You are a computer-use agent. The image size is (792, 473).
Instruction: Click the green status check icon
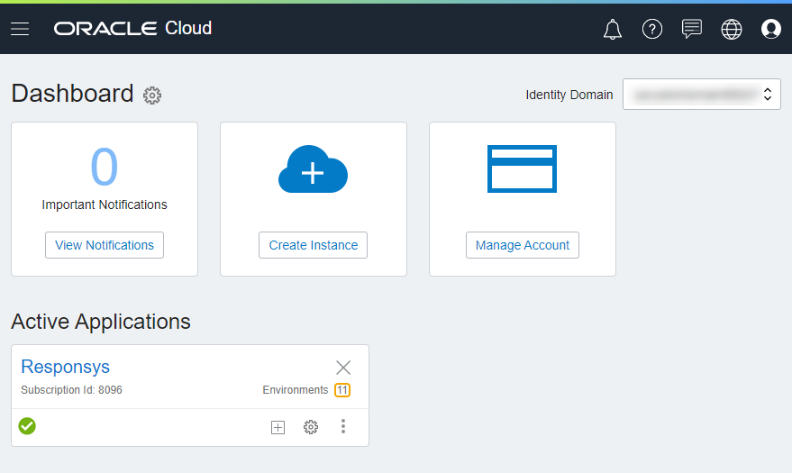click(27, 426)
